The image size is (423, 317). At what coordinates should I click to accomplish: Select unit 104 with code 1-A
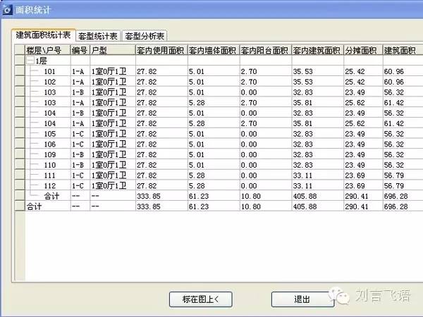tap(49, 123)
